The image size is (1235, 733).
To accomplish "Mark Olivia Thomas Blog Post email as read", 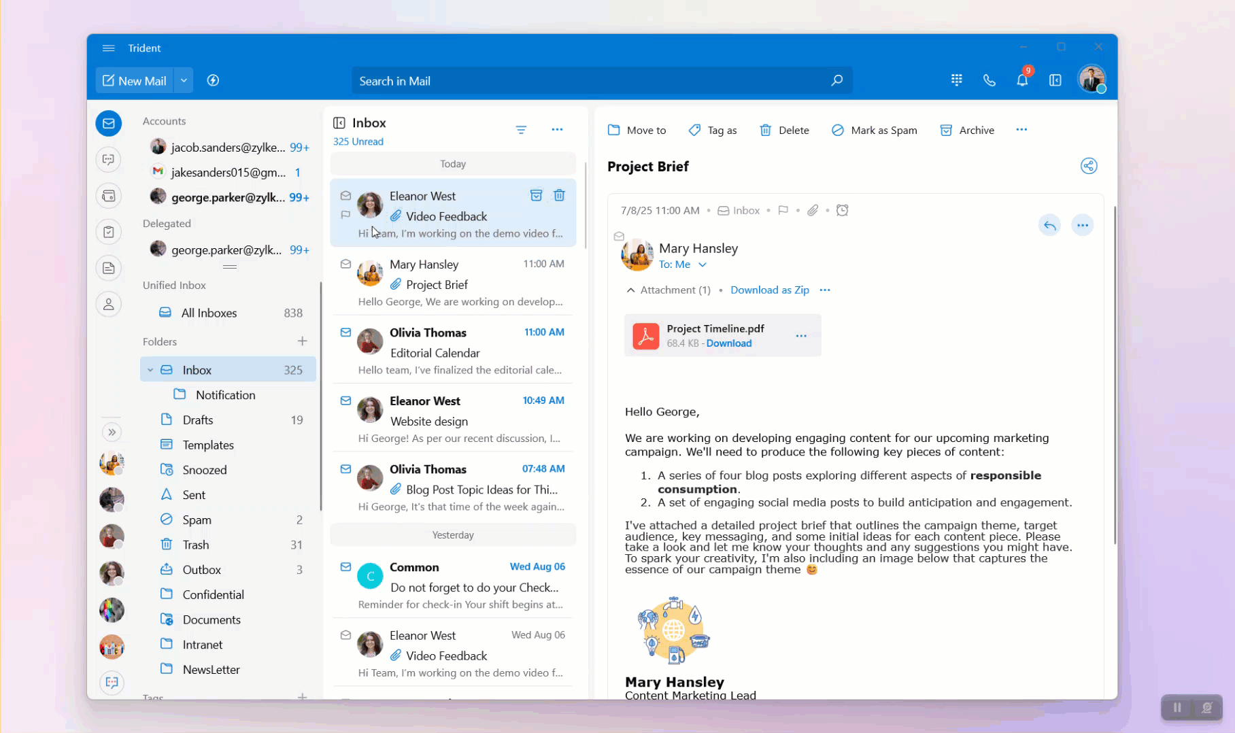I will point(345,469).
